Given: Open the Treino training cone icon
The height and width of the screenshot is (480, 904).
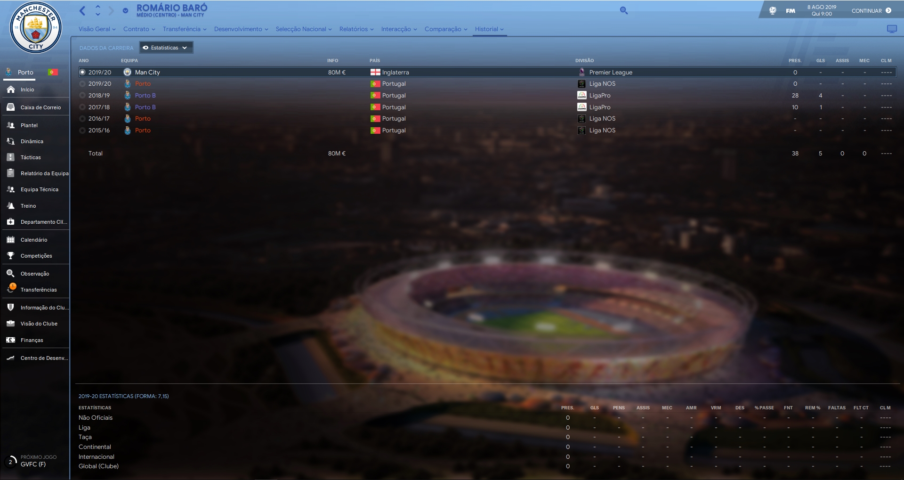Looking at the screenshot, I should tap(11, 206).
